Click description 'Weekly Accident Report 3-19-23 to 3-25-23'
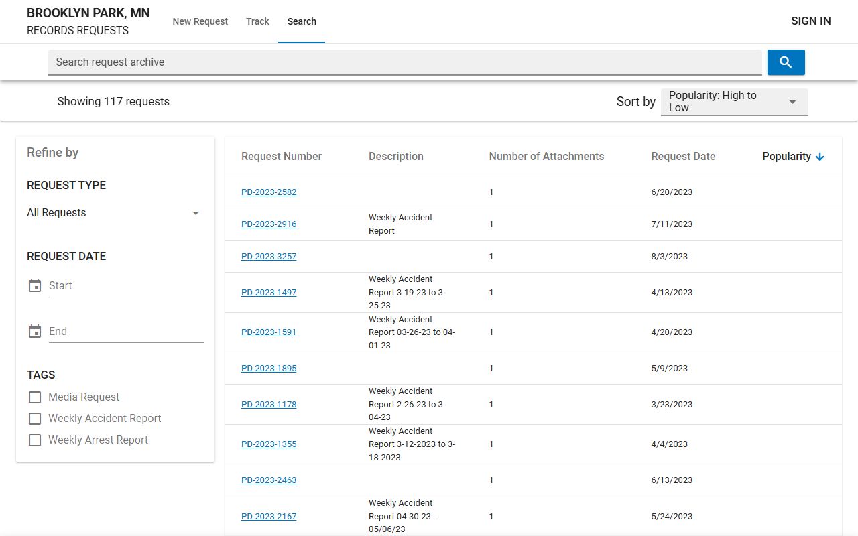This screenshot has width=858, height=536. tap(407, 293)
